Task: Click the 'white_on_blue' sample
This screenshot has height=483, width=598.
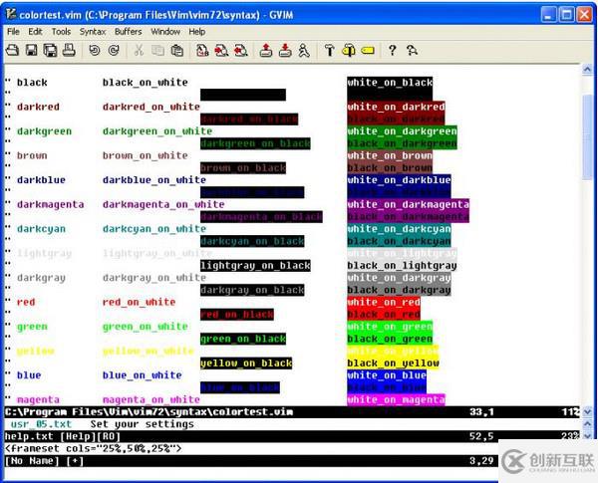Action: (x=387, y=375)
